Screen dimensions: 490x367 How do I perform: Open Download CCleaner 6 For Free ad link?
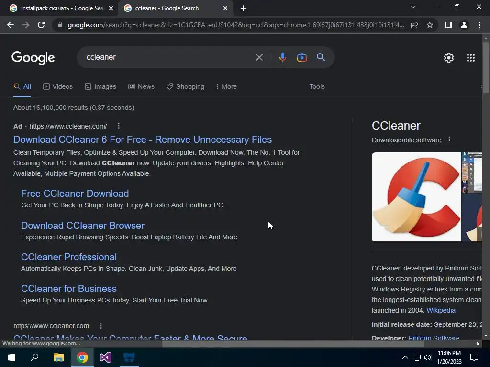[143, 140]
